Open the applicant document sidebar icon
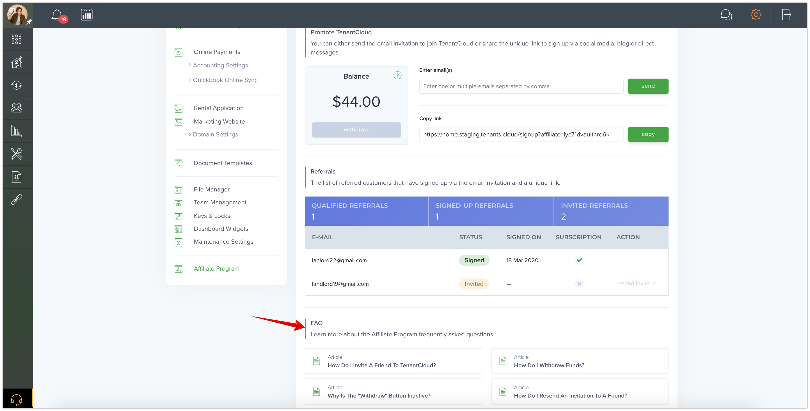 pos(16,177)
